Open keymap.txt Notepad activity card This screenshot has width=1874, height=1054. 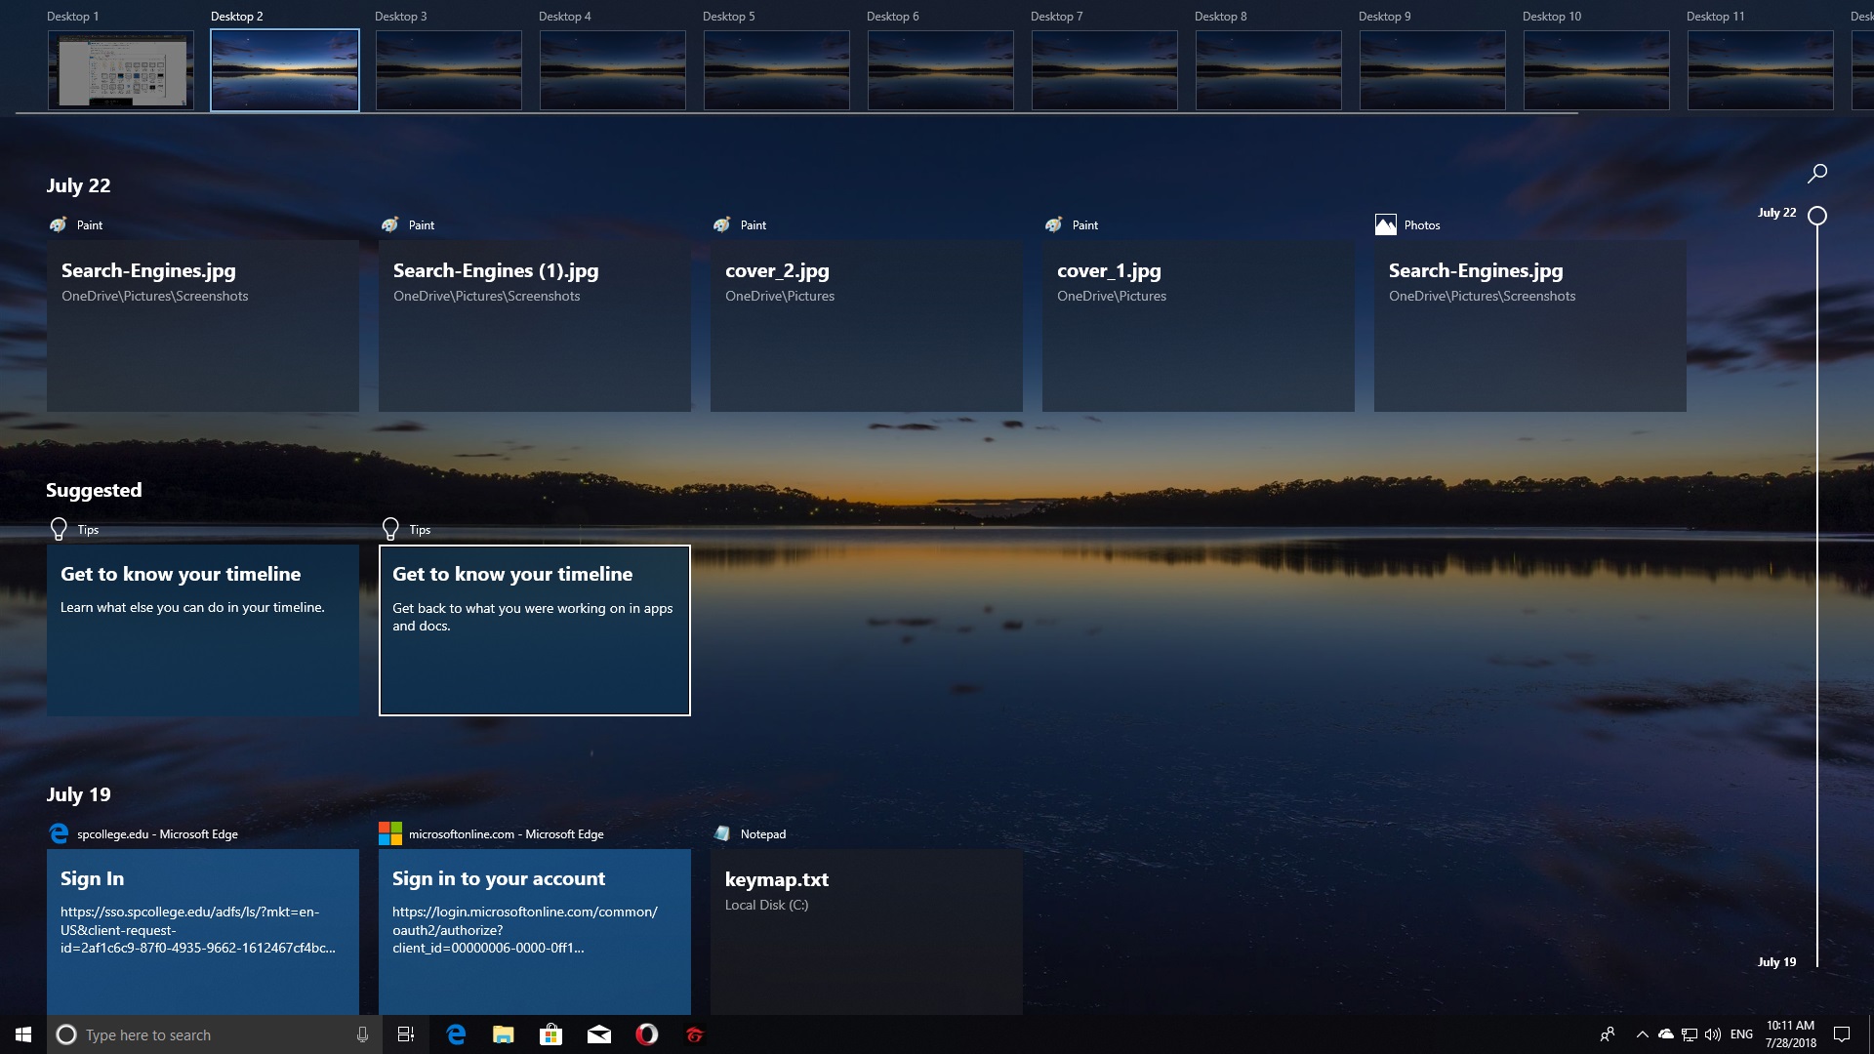[x=867, y=932]
